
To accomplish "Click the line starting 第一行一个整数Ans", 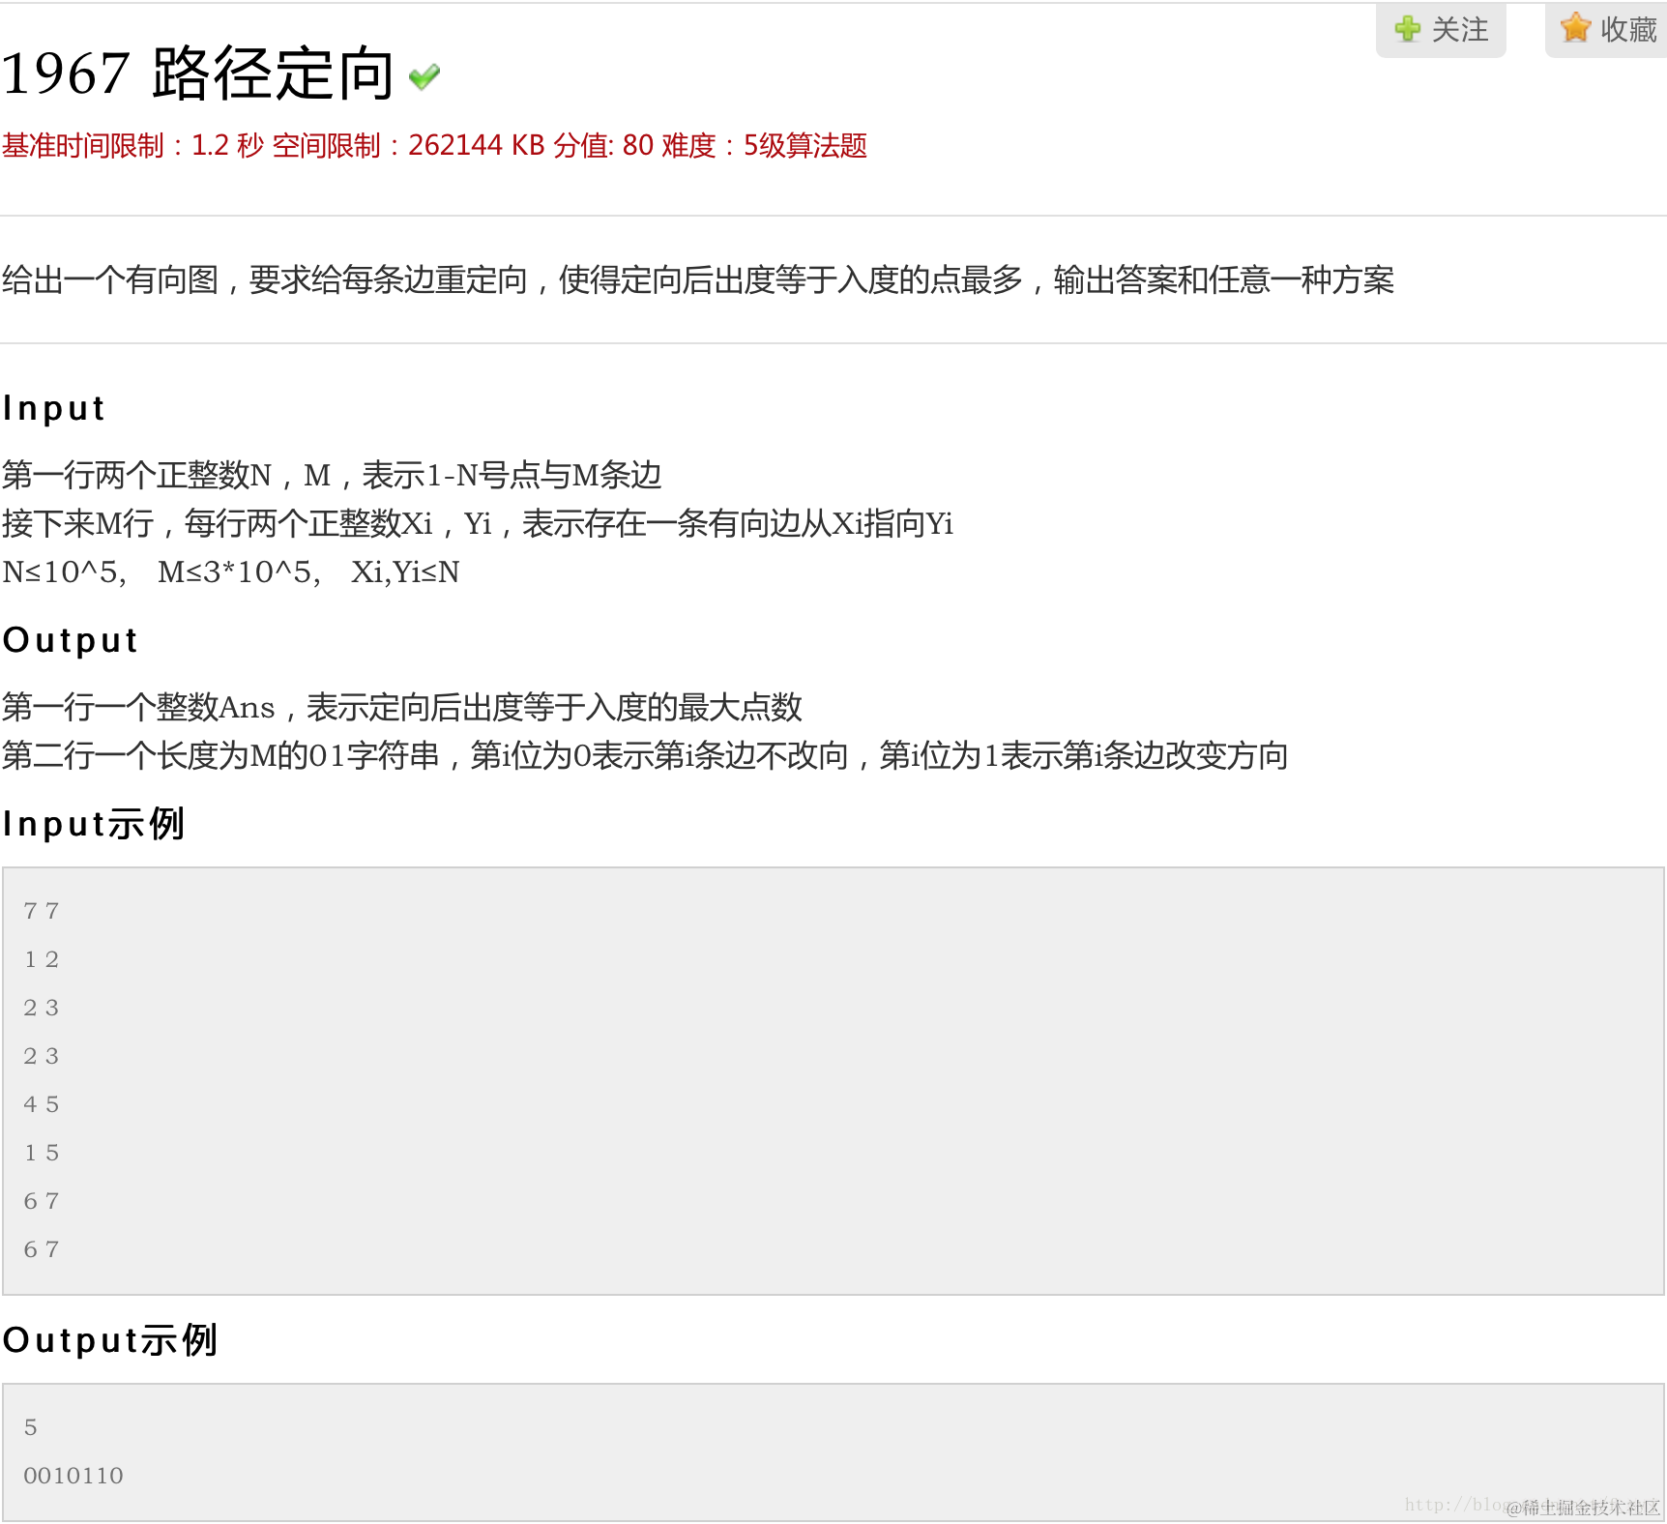I will (x=402, y=707).
